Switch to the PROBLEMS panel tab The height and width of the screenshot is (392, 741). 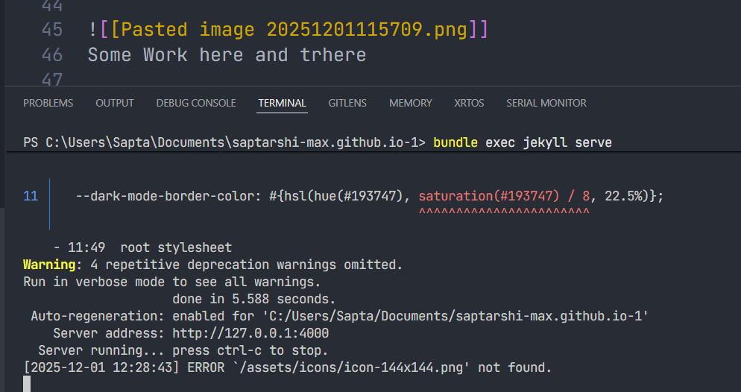point(48,103)
